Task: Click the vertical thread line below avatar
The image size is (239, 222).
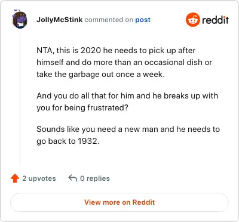Action: click(x=20, y=97)
